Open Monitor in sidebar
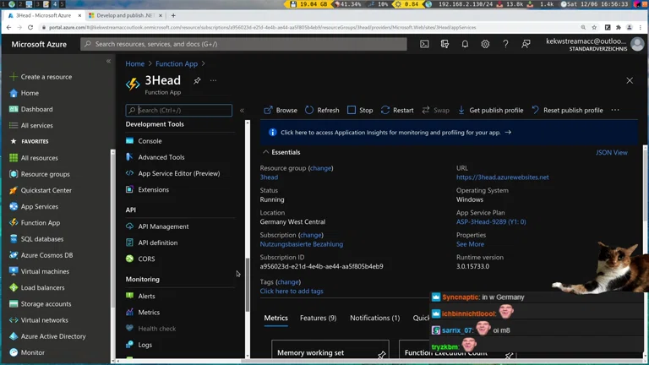 [32, 352]
